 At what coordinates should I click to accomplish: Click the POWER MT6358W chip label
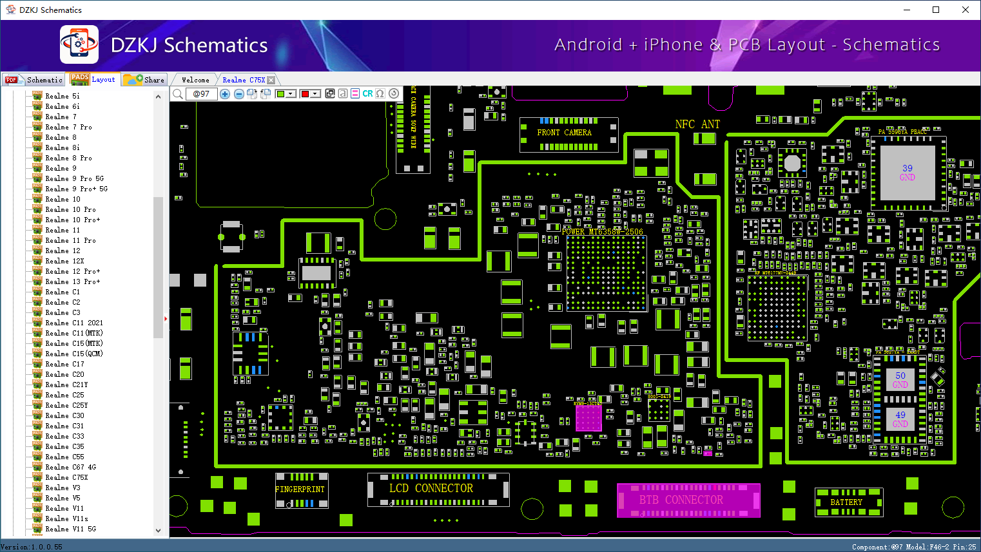pos(602,232)
